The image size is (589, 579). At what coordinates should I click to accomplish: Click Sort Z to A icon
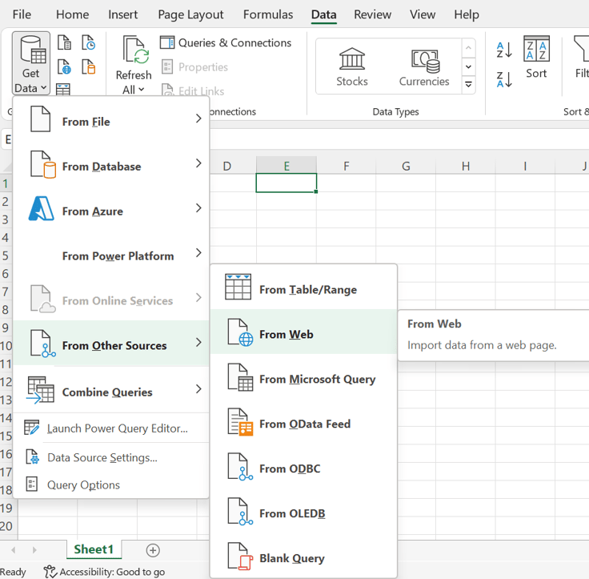pos(504,79)
